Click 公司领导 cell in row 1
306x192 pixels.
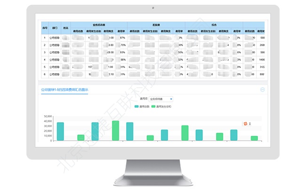pos(55,38)
